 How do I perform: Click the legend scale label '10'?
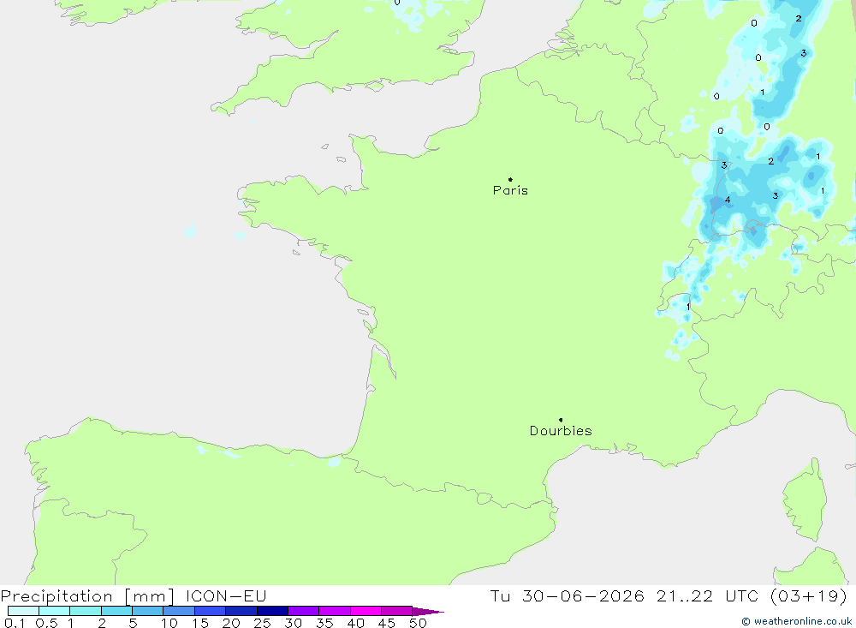(169, 623)
